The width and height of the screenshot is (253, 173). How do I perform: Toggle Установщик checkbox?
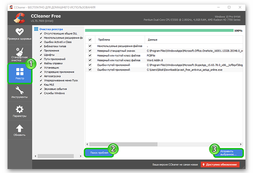pyautogui.click(x=41, y=68)
